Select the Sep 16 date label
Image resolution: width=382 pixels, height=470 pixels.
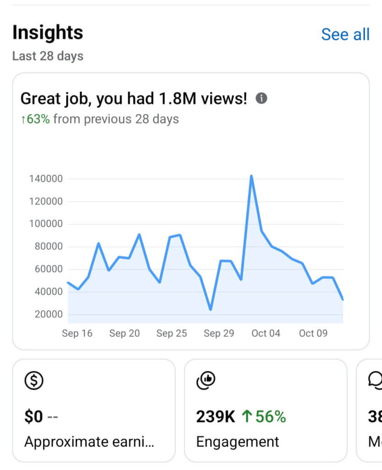[x=77, y=333]
